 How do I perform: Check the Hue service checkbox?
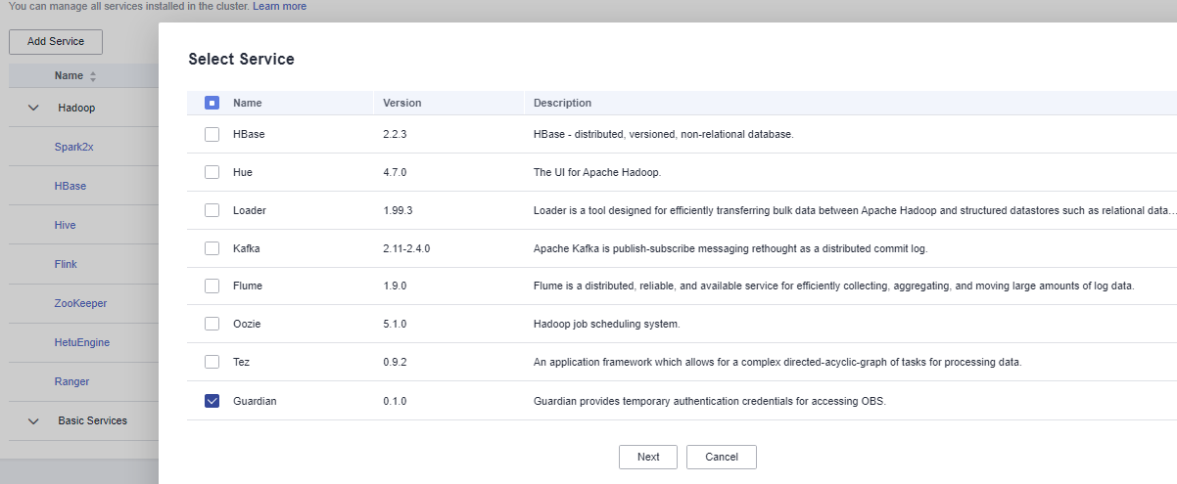coord(212,172)
